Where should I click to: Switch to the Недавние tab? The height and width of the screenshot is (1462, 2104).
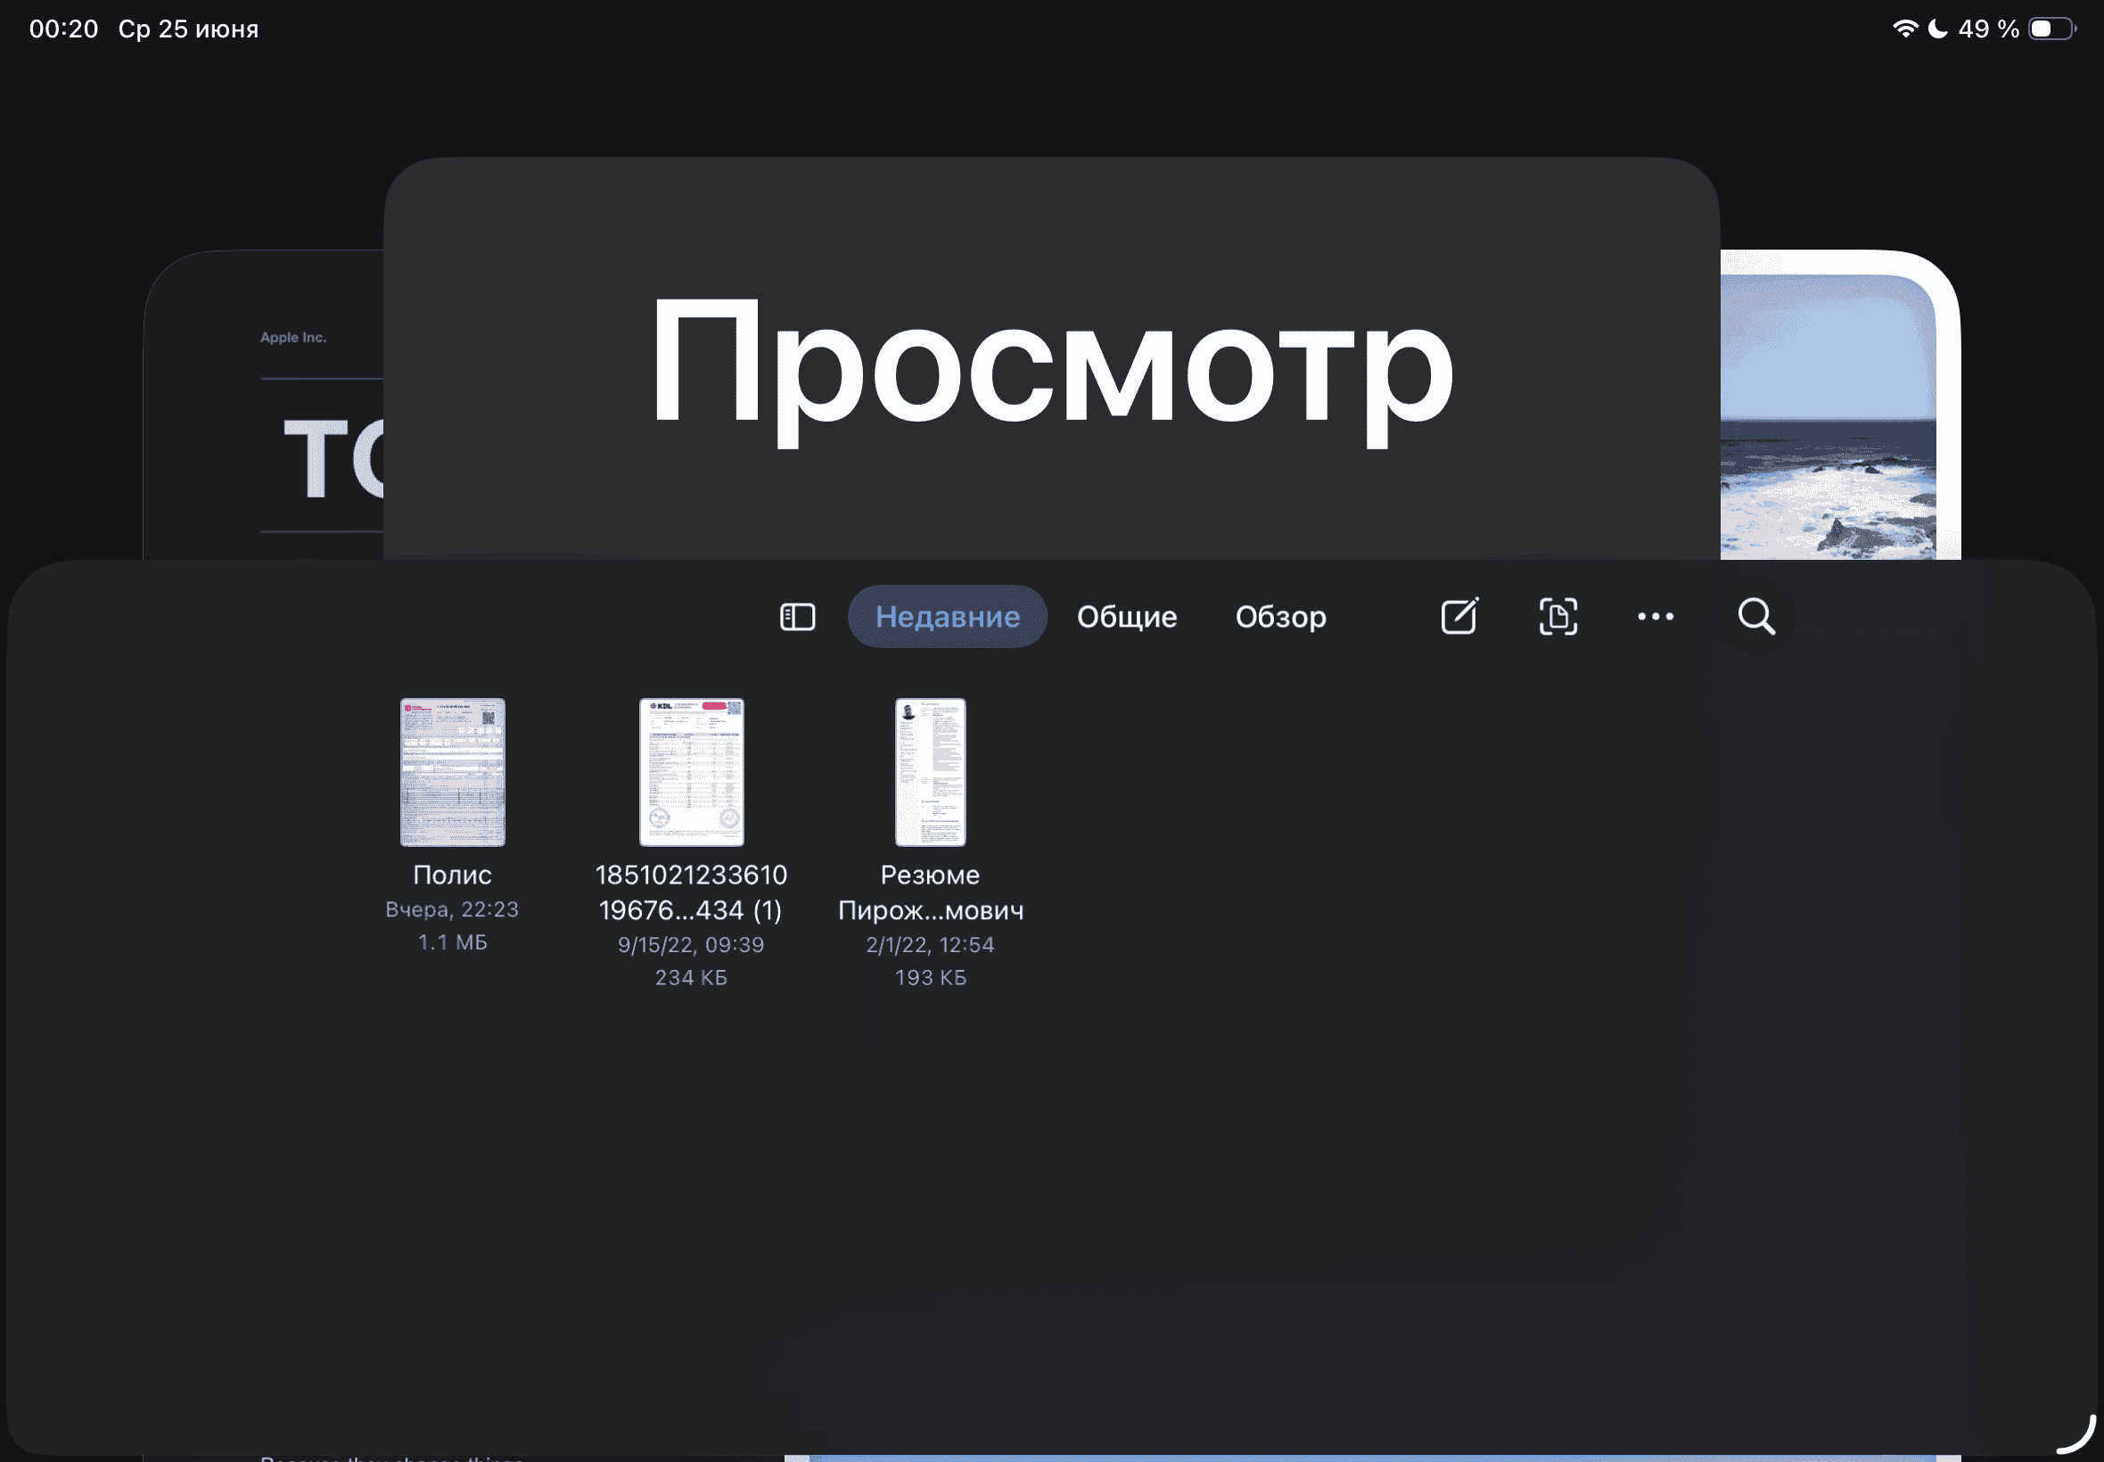(x=947, y=617)
